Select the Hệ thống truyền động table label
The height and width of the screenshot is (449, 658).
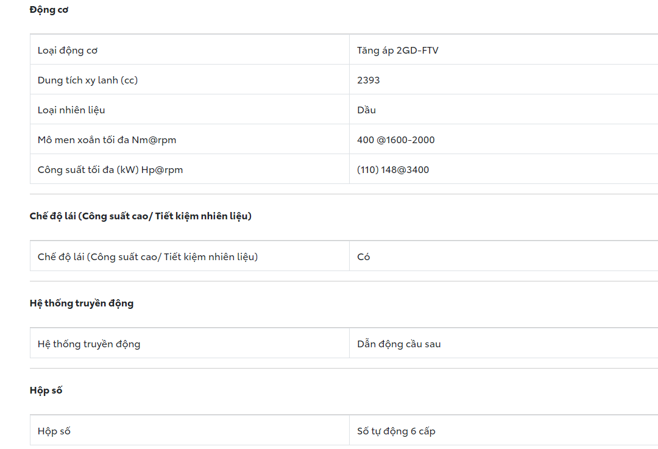point(89,344)
